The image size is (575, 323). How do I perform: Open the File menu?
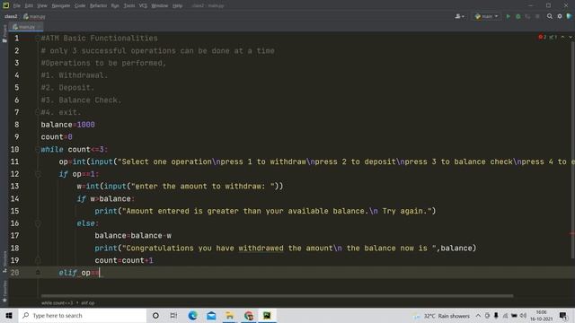[x=16, y=6]
